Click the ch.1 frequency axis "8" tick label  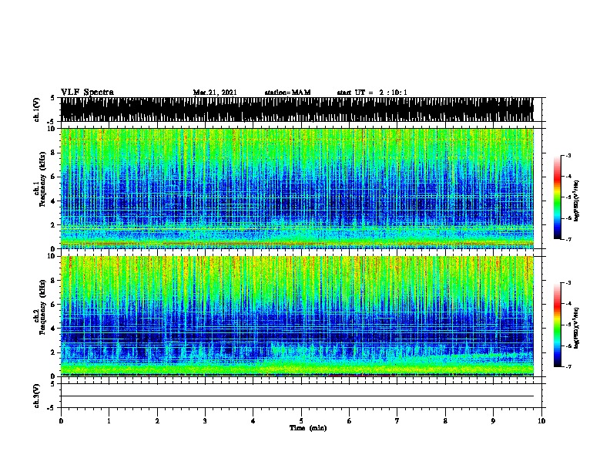tap(53, 153)
